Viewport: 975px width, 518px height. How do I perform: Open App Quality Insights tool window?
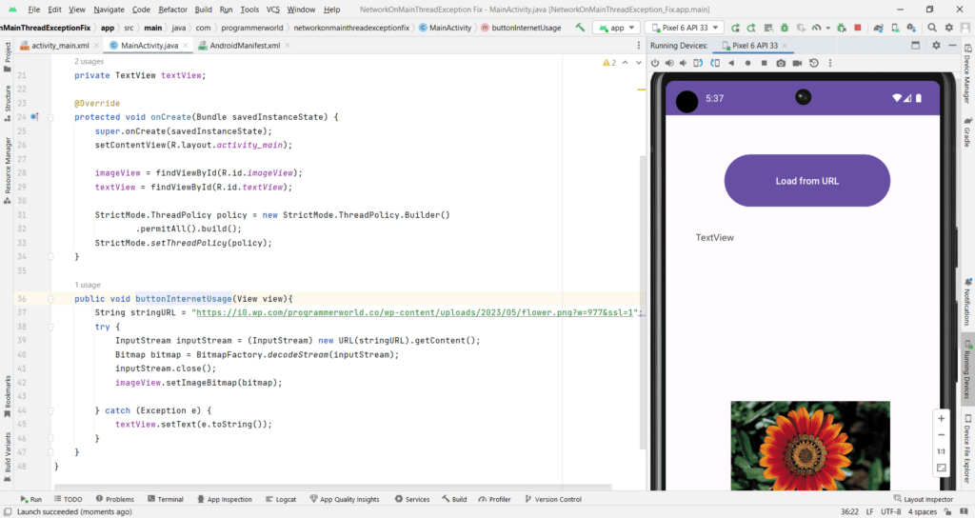click(345, 499)
